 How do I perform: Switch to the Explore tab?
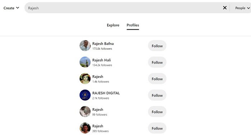(113, 25)
